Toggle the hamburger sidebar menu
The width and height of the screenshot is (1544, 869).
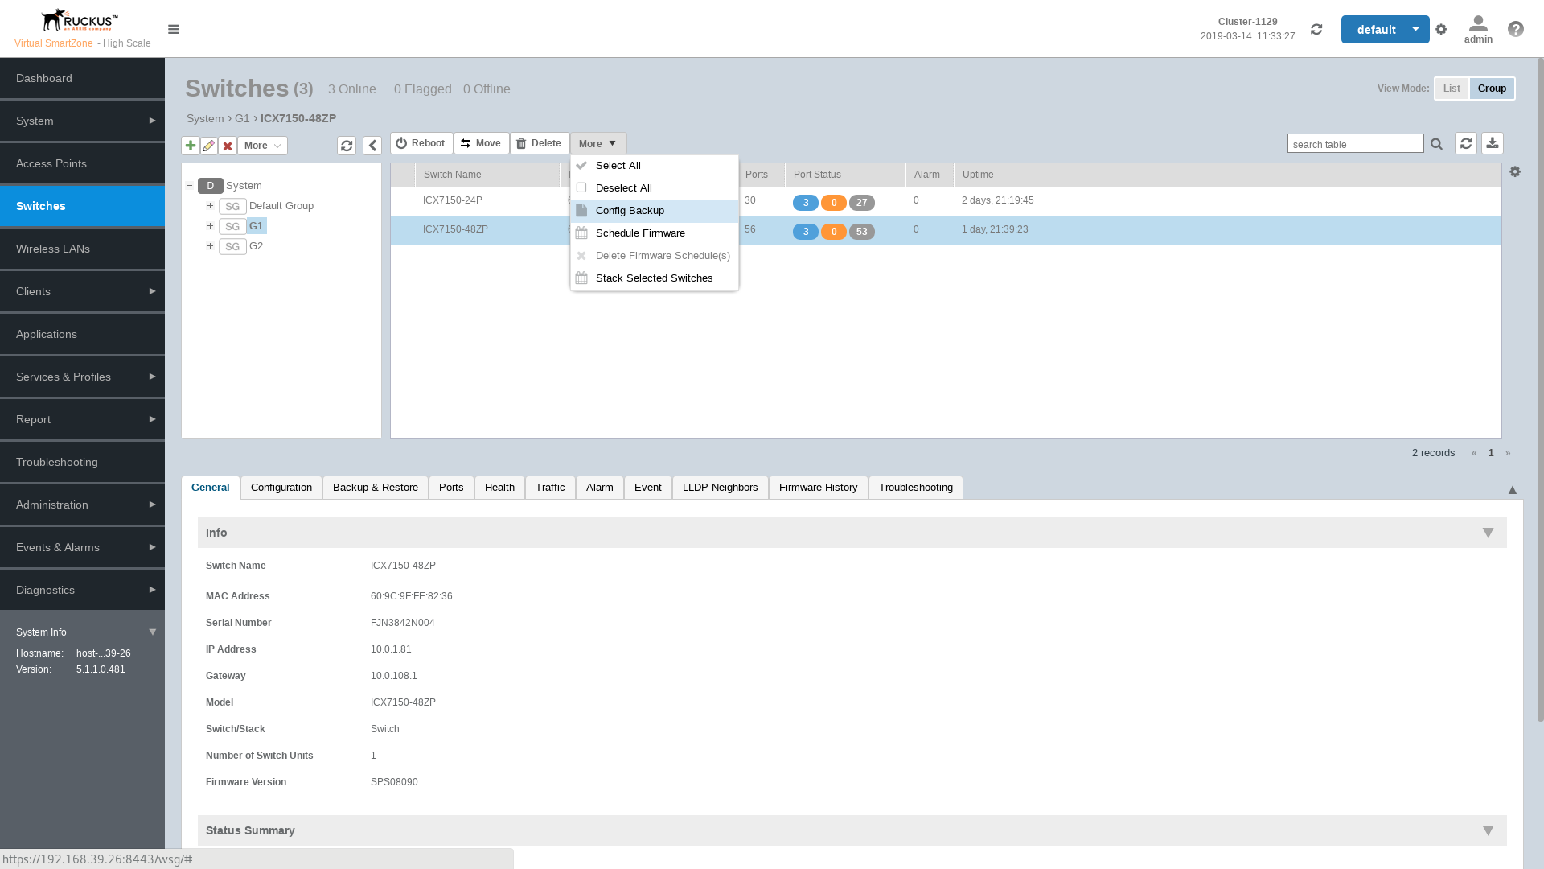[174, 30]
